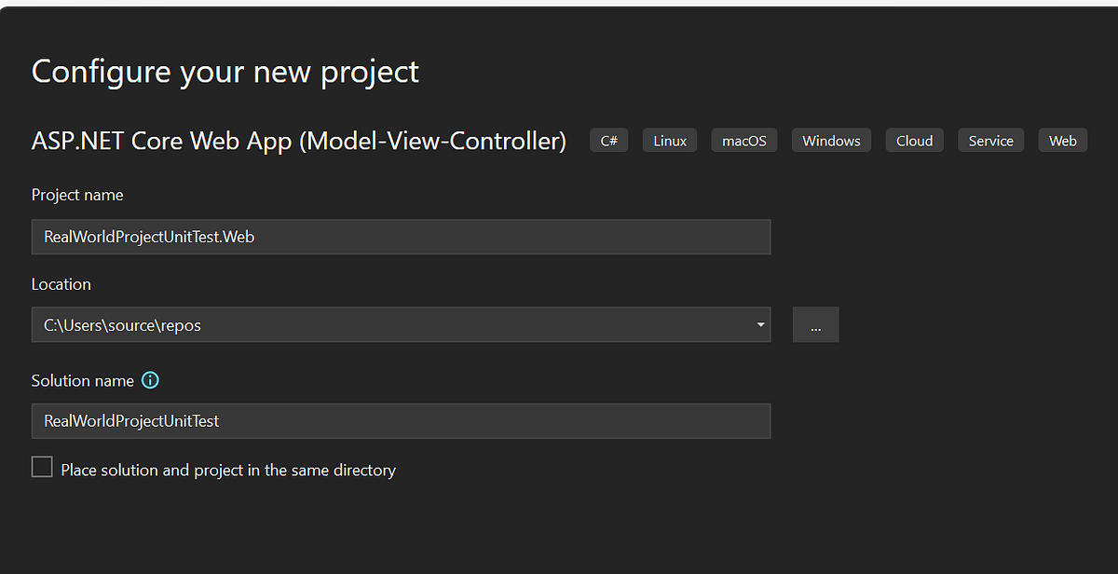Click the Web tag
The height and width of the screenshot is (574, 1118).
1062,141
